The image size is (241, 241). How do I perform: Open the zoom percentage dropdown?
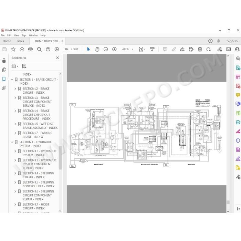(133, 49)
